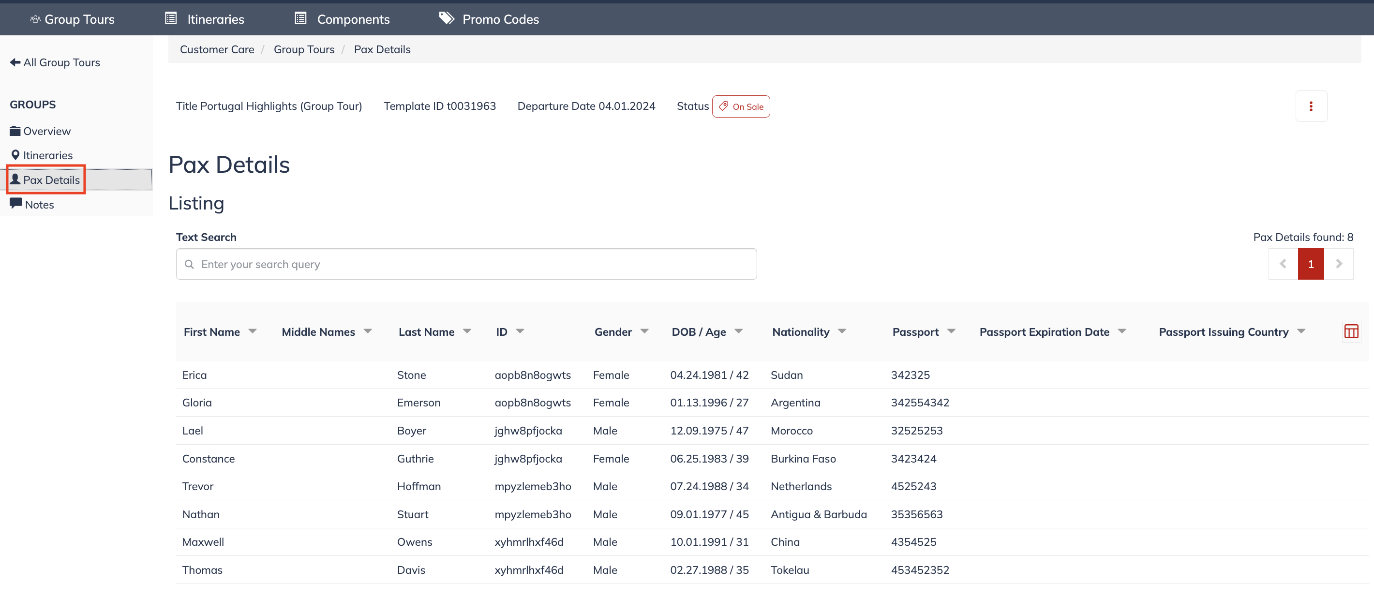Click the Maxwell row first name

click(203, 542)
